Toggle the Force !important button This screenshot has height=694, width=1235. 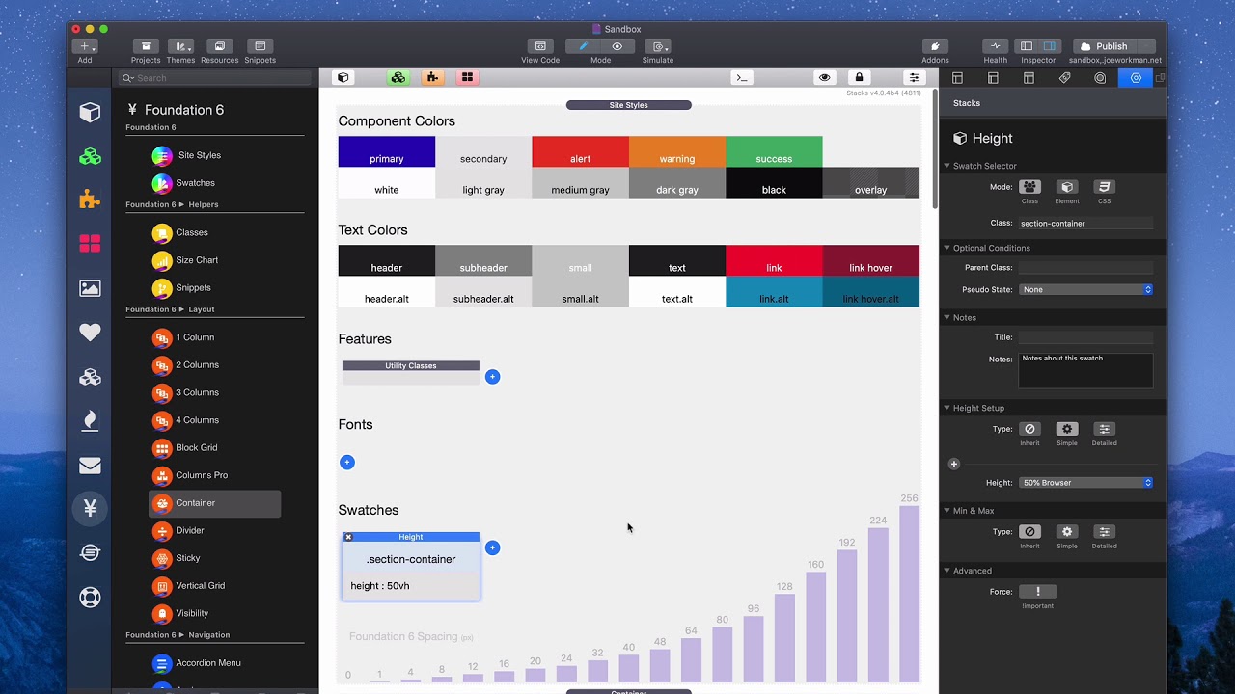click(x=1037, y=592)
